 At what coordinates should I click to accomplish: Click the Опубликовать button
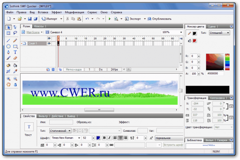(x=159, y=19)
